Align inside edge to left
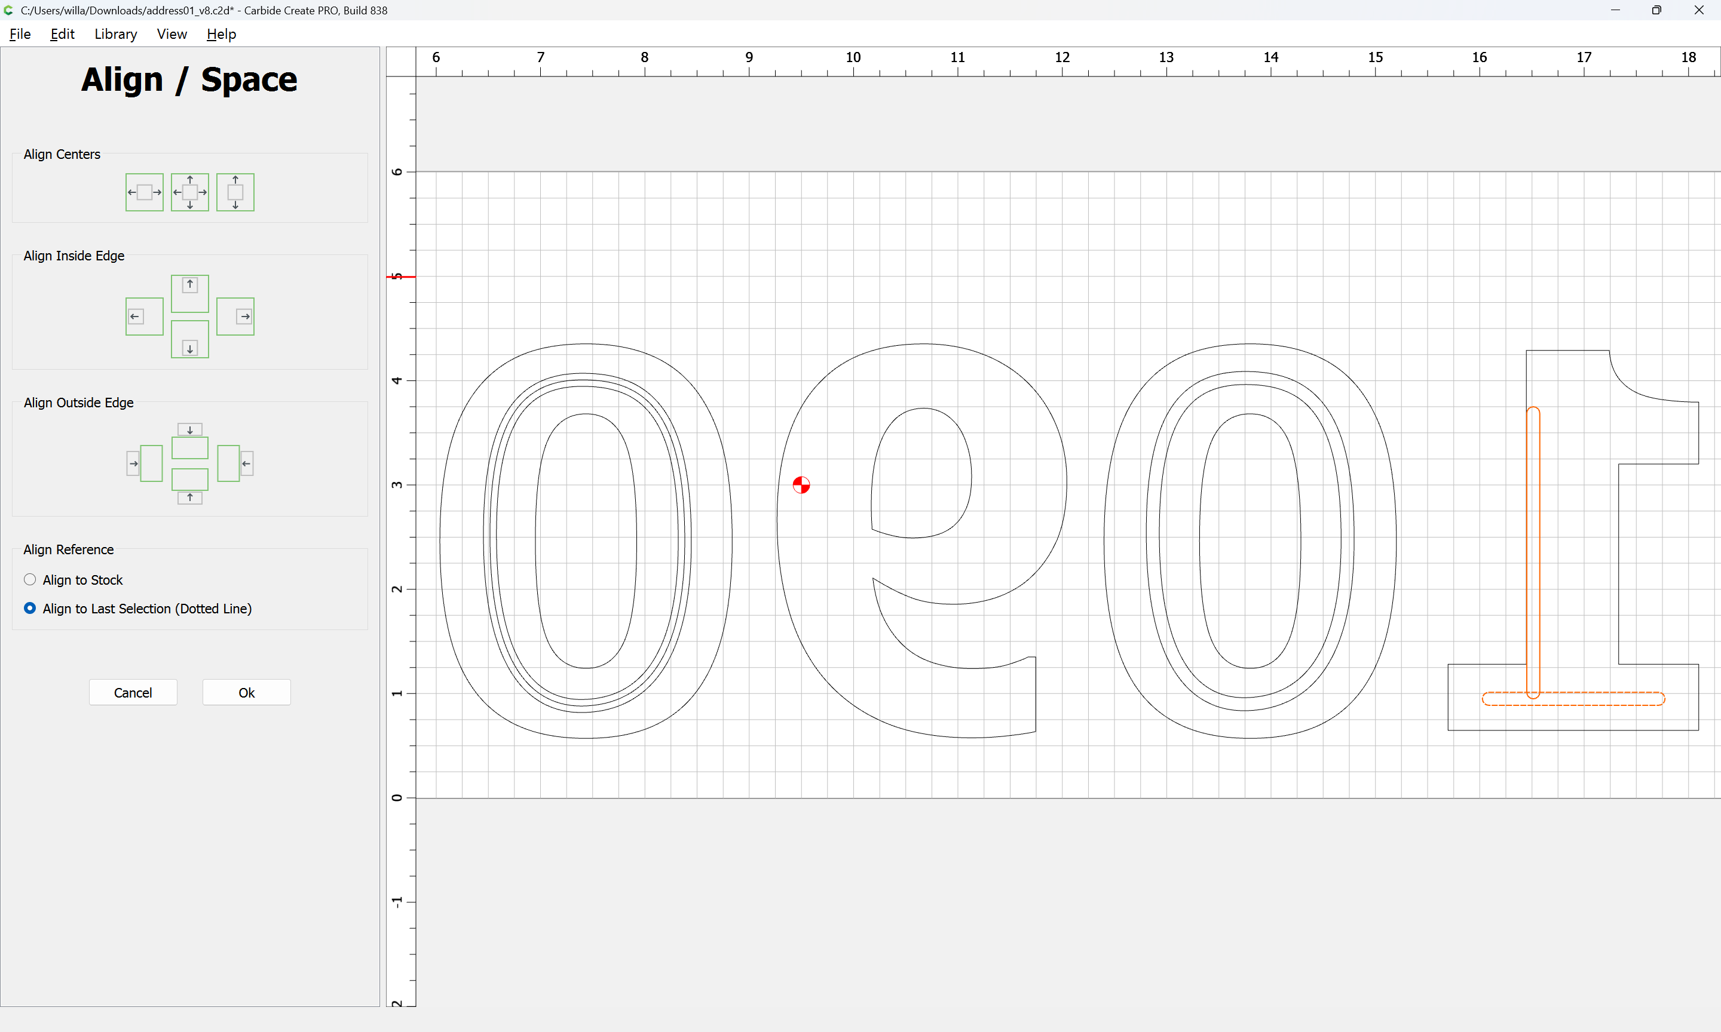This screenshot has width=1721, height=1032. 144,317
